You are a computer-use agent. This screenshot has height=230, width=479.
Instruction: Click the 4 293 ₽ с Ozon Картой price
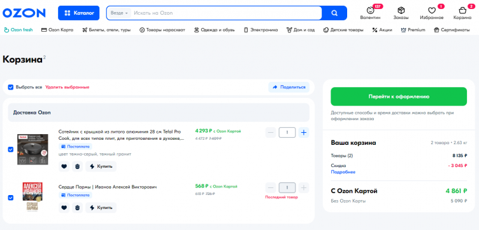pyautogui.click(x=218, y=131)
